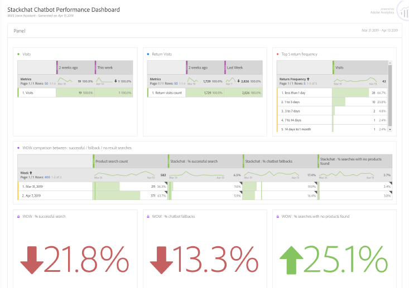The height and width of the screenshot is (288, 409).
Task: Click the red dot beside Top 5 return frequency
Action: 277,54
